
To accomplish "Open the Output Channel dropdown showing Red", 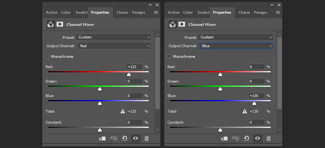I will tap(114, 46).
